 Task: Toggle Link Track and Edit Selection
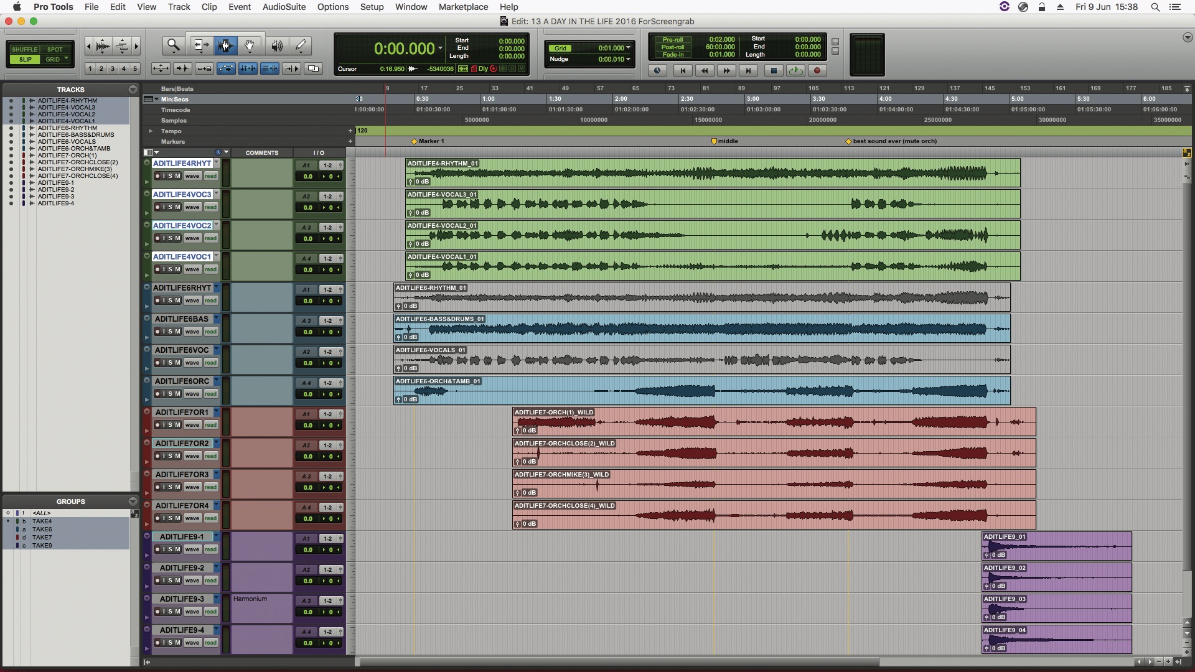point(269,68)
